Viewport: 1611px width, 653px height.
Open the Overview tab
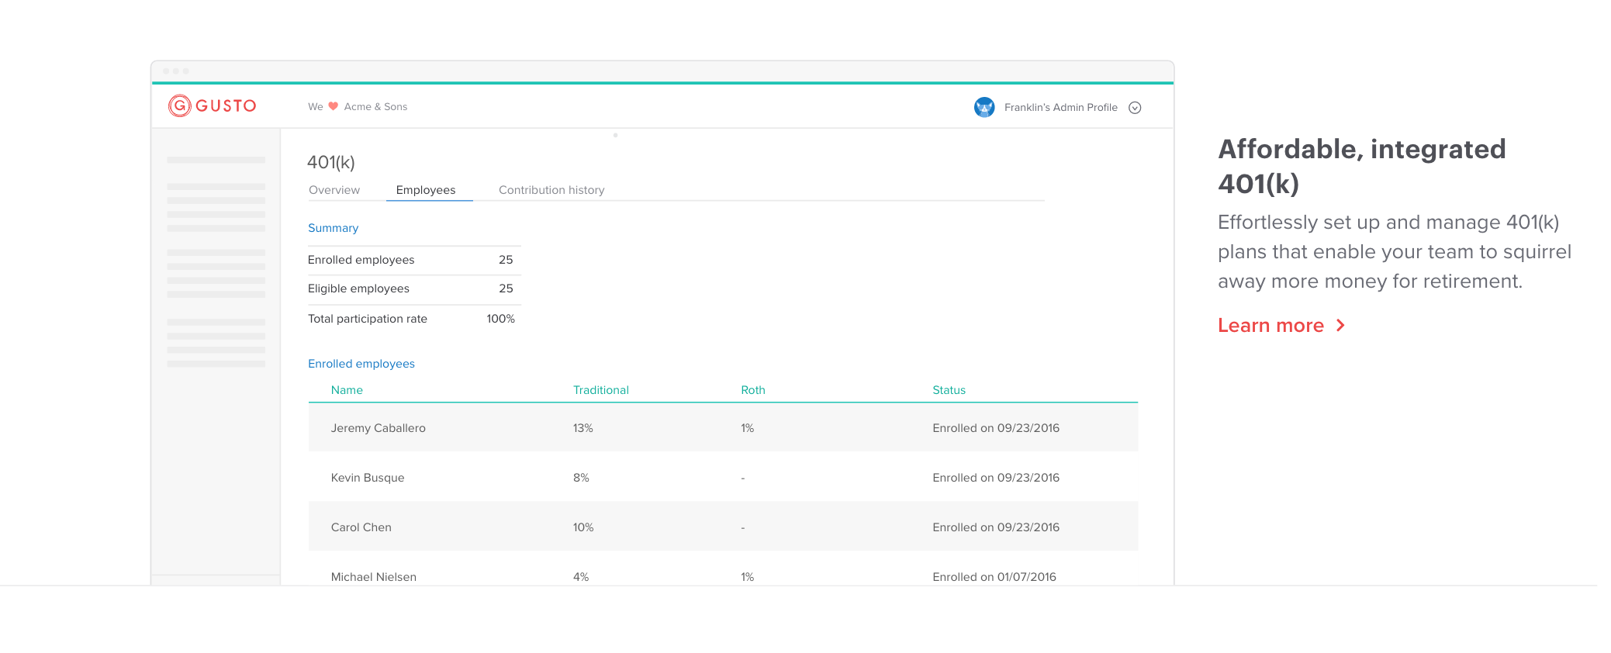[x=334, y=190]
